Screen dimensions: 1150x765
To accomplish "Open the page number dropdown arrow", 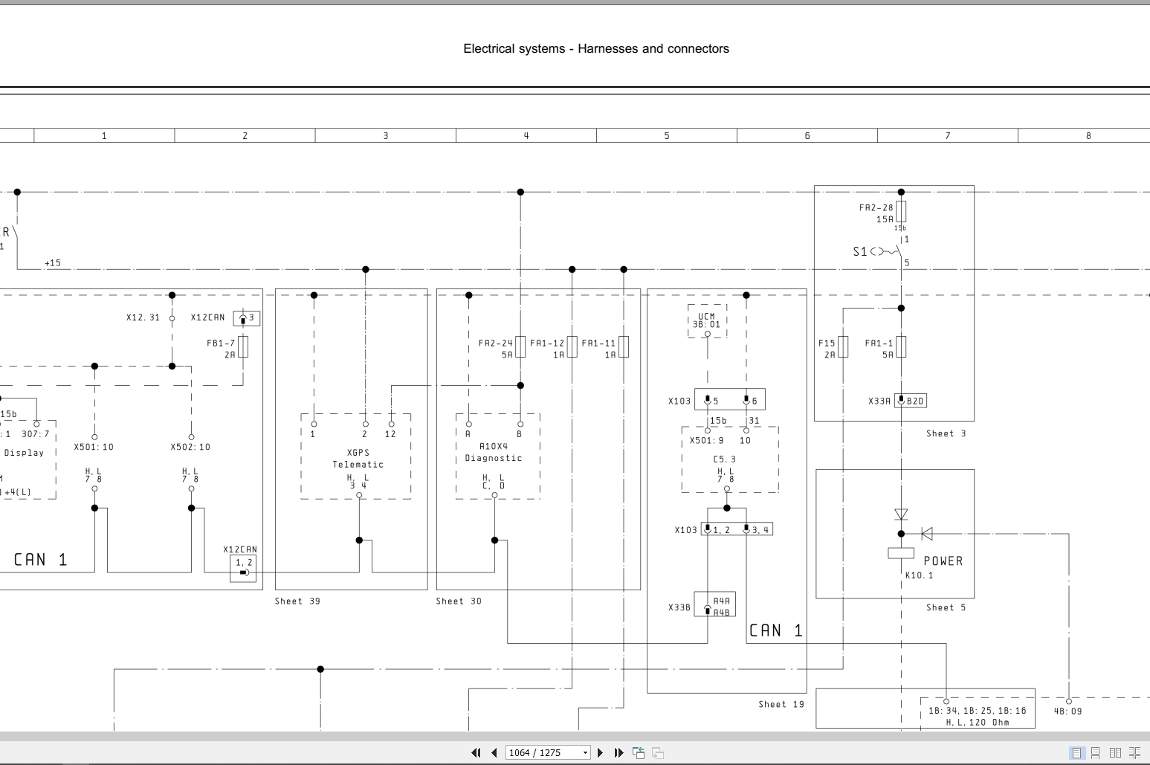I will pos(585,753).
